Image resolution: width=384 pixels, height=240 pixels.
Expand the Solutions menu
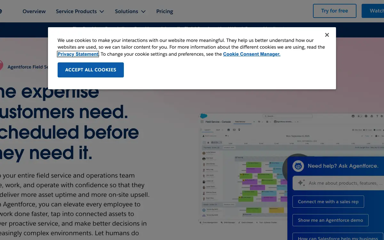130,11
